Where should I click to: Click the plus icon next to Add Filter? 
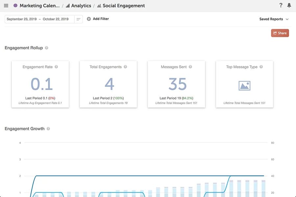click(88, 19)
